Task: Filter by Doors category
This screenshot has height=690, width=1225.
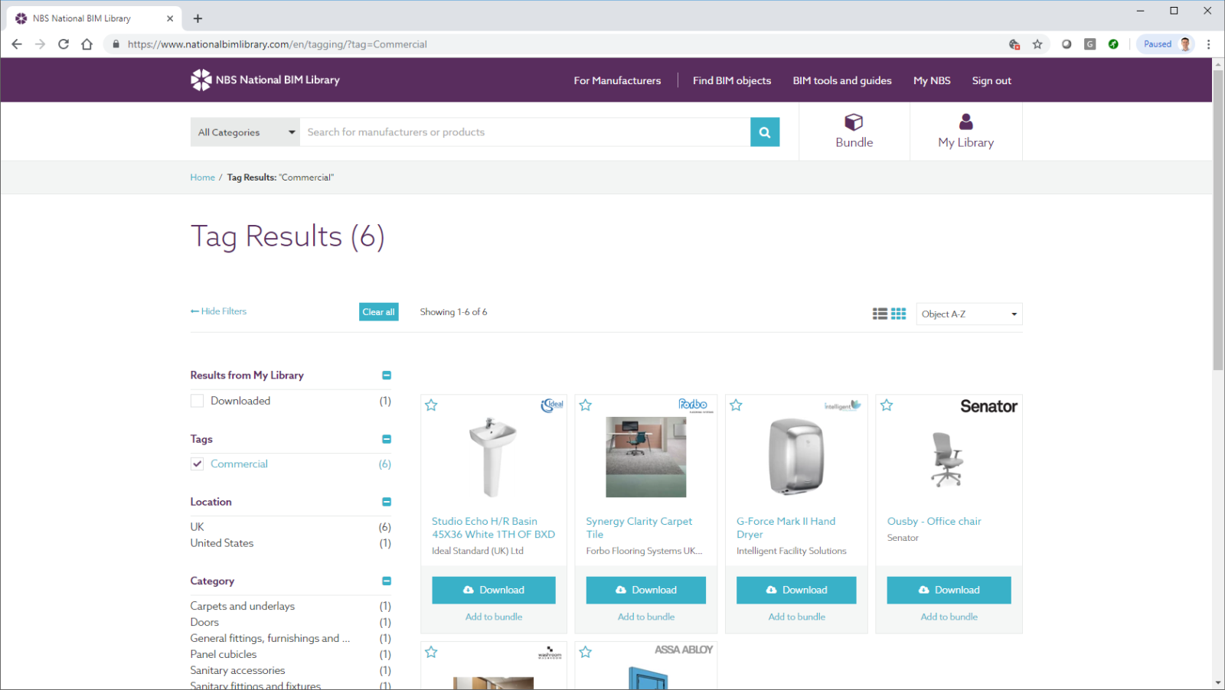Action: 204,622
